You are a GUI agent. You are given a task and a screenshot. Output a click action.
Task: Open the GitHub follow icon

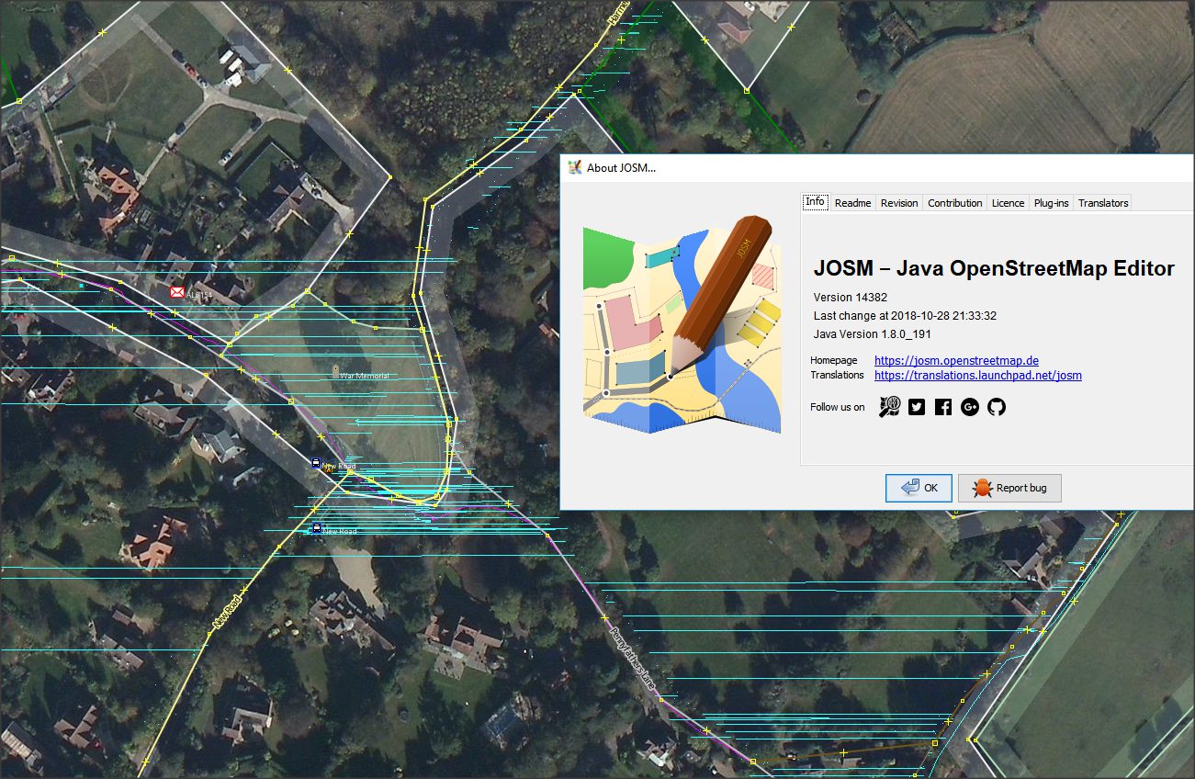coord(997,407)
